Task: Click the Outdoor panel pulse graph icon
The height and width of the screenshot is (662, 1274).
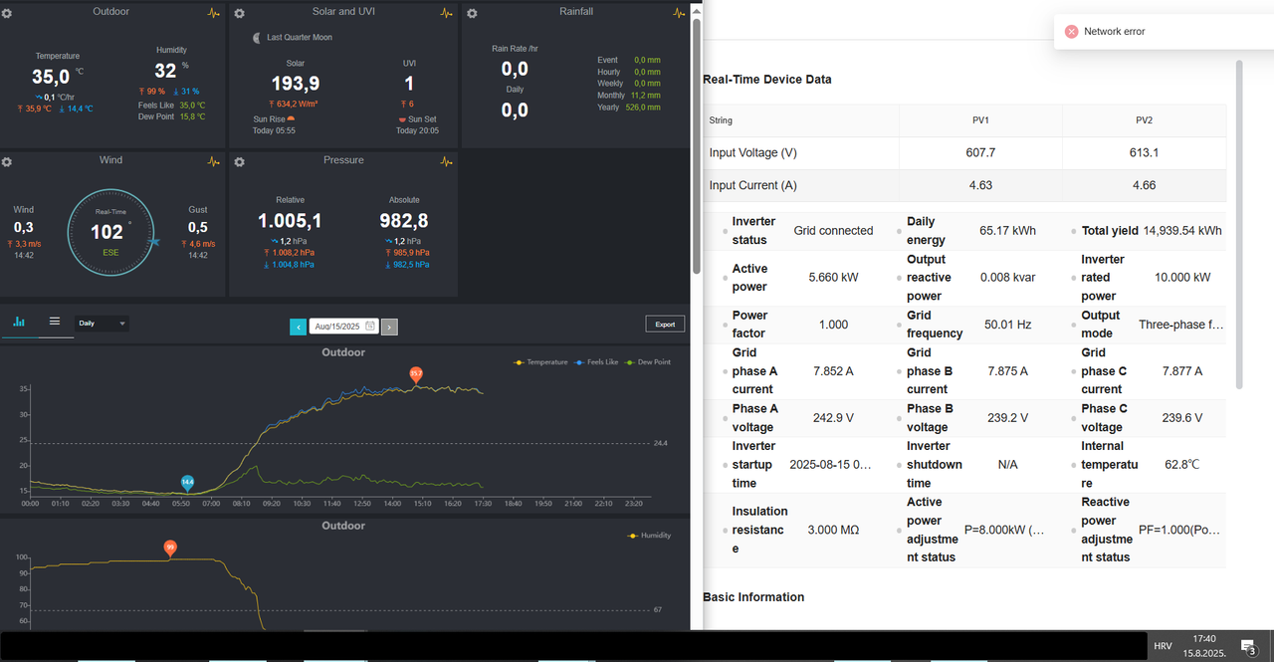Action: [x=214, y=13]
